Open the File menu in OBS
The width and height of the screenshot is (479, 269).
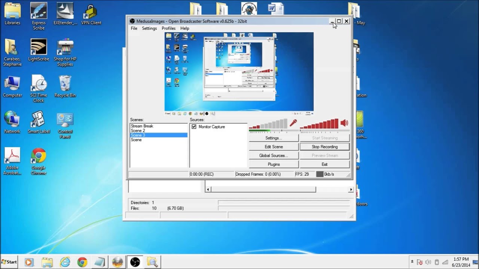point(134,28)
